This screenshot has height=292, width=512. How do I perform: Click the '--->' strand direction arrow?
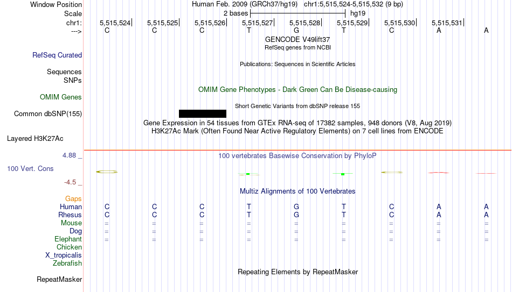tap(76, 31)
